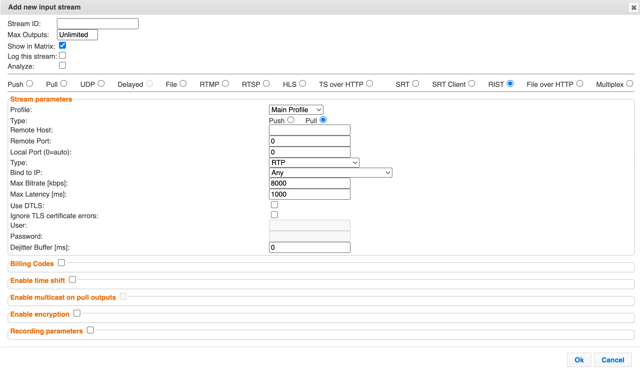Click the Remote Host input field
The height and width of the screenshot is (370, 640).
click(309, 130)
